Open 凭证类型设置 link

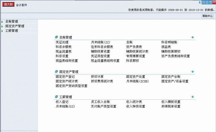tap(100, 56)
